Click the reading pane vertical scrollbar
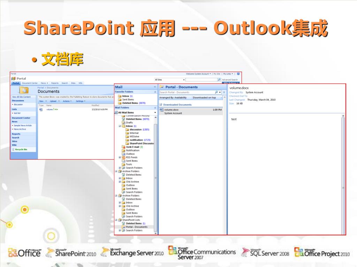 pos(343,175)
